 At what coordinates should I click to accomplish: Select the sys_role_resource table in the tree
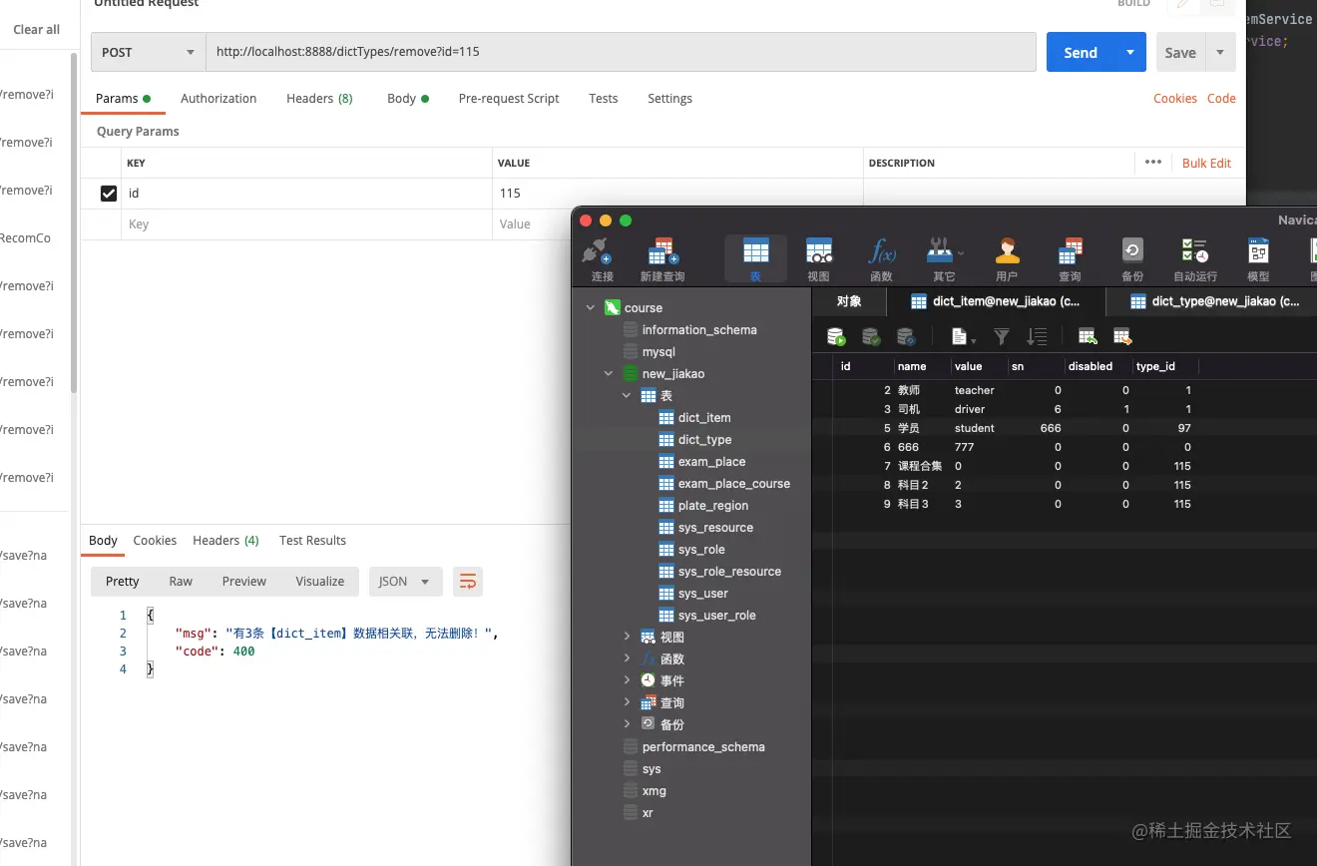point(729,572)
